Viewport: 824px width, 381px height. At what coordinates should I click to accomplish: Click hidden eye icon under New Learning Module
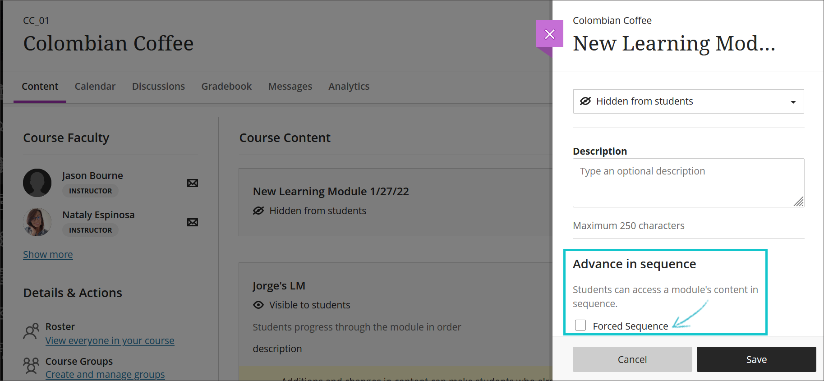[x=258, y=211]
